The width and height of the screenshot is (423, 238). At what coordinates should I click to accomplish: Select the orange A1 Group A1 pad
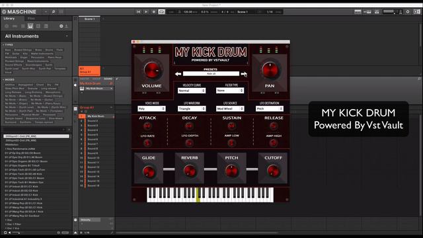tap(90, 71)
